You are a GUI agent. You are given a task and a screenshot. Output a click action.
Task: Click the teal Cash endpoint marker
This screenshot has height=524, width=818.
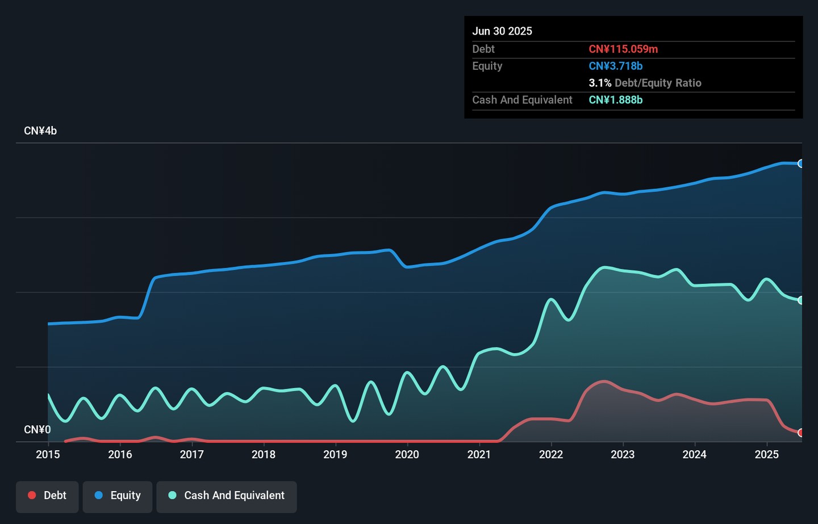[800, 300]
